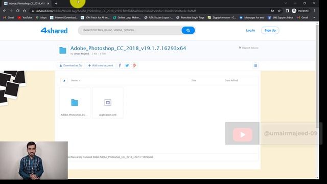The height and width of the screenshot is (184, 327).
Task: Open the Umair Majeed uploader profile
Action: 81,54
